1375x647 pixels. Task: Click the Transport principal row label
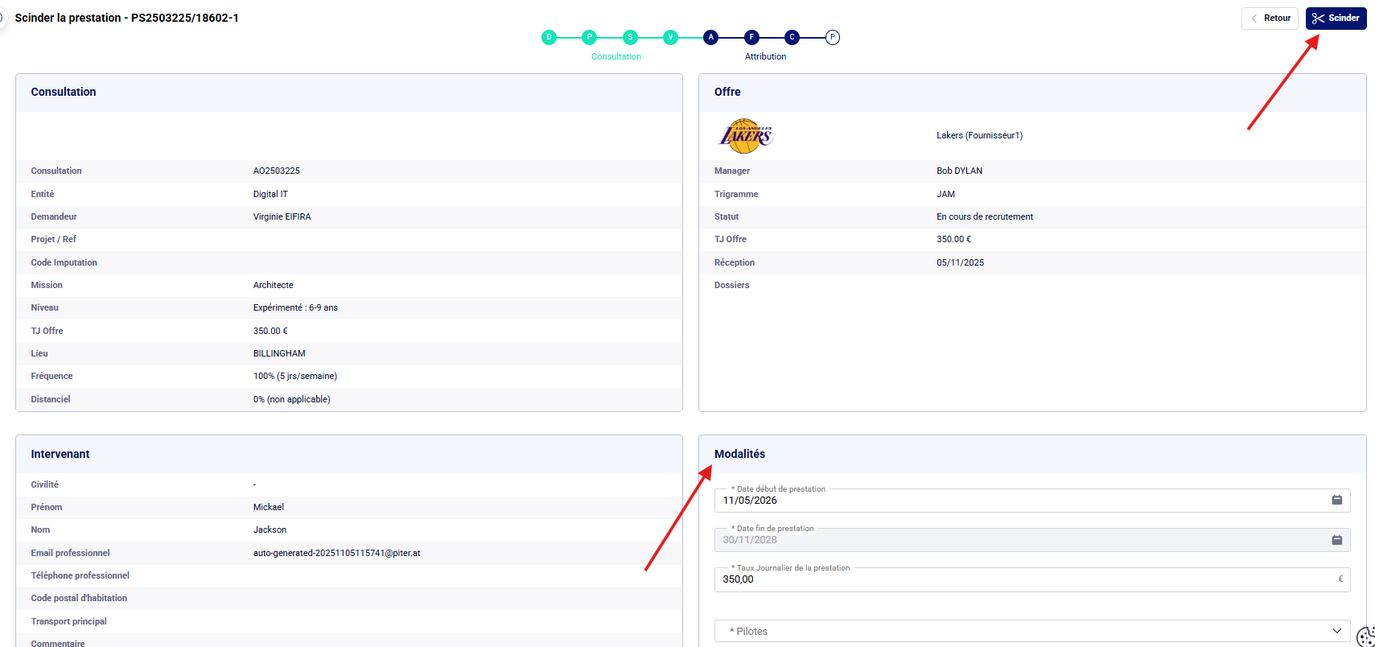68,621
